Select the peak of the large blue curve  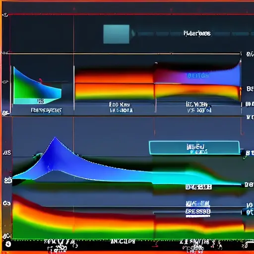(55, 137)
